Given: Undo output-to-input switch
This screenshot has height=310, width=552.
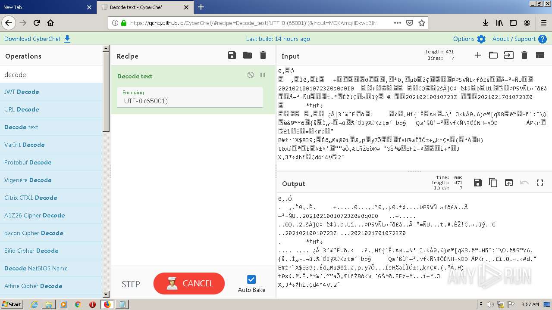Looking at the screenshot, I should [x=524, y=183].
